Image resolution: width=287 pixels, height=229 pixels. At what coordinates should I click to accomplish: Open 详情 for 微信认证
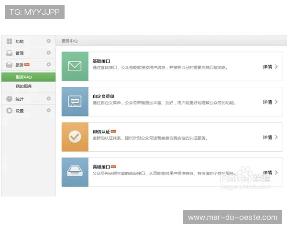[267, 137]
